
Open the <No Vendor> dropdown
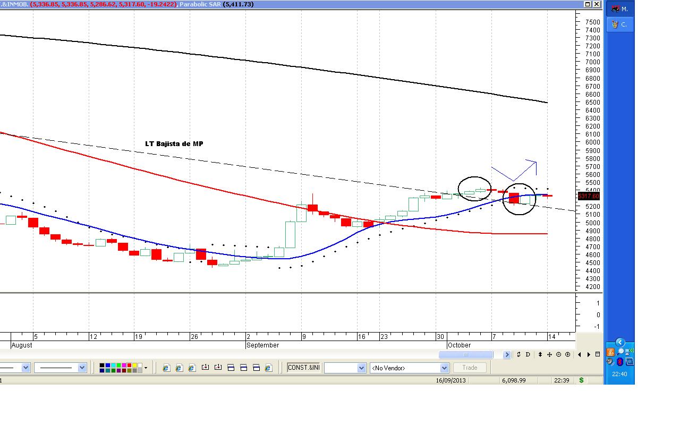[x=410, y=368]
